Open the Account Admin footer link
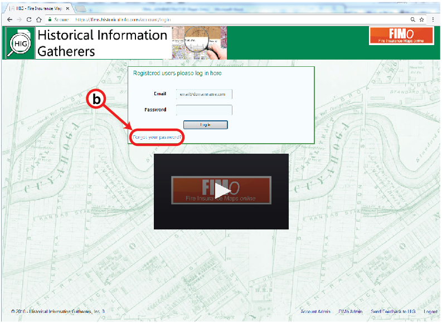This screenshot has height=323, width=442. click(x=315, y=312)
